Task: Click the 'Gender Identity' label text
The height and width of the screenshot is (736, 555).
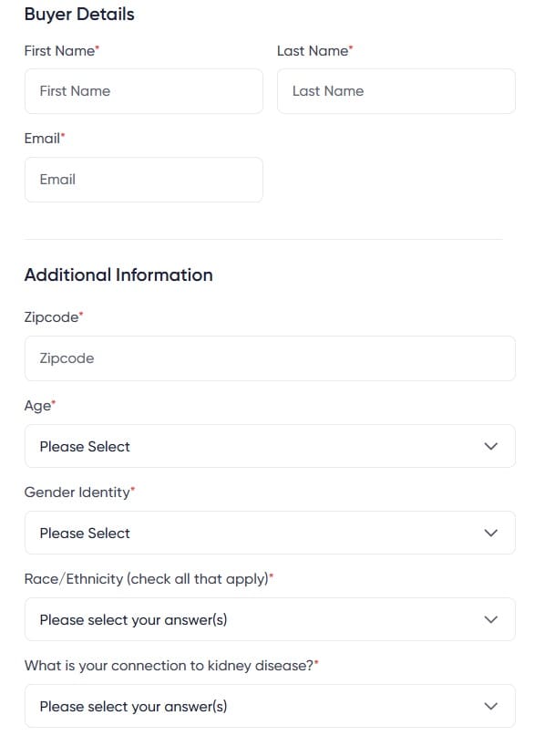Action: click(x=77, y=492)
